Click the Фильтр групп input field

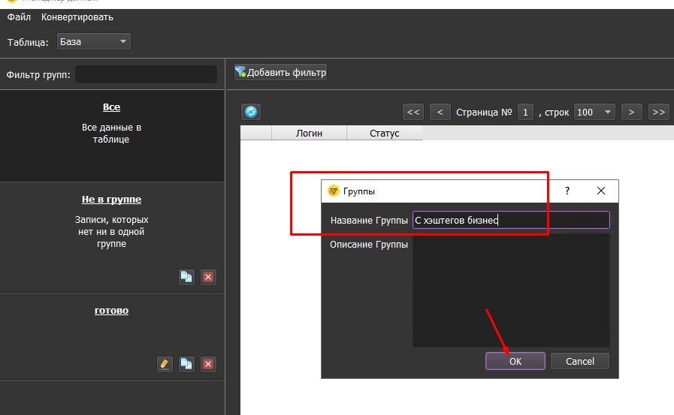[147, 75]
